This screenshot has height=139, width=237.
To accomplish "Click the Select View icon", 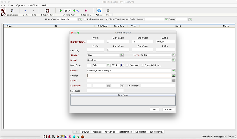I will click(x=86, y=11).
